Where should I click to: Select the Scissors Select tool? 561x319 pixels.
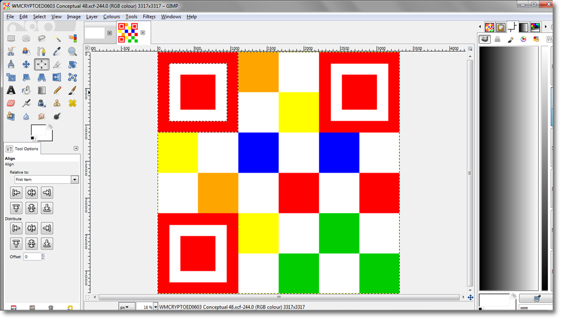click(11, 51)
